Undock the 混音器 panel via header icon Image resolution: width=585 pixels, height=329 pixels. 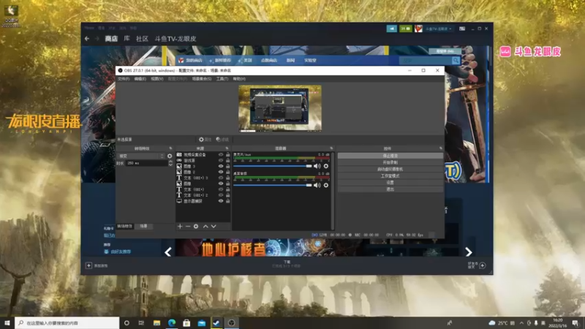331,148
